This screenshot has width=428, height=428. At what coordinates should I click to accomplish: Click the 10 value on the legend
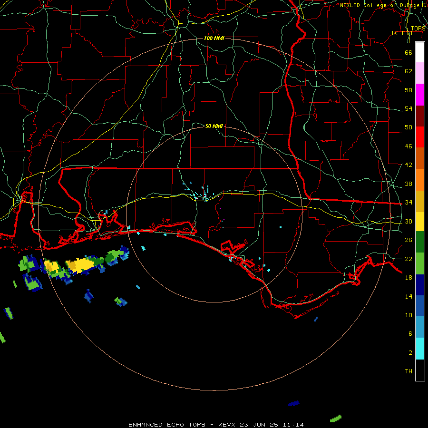coord(409,315)
